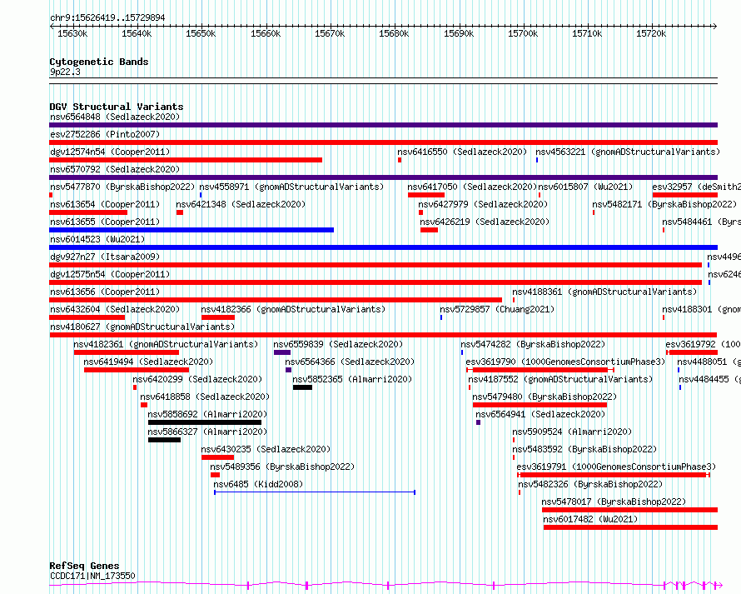Click the 15650k ruler position
The height and width of the screenshot is (594, 741).
[x=201, y=33]
